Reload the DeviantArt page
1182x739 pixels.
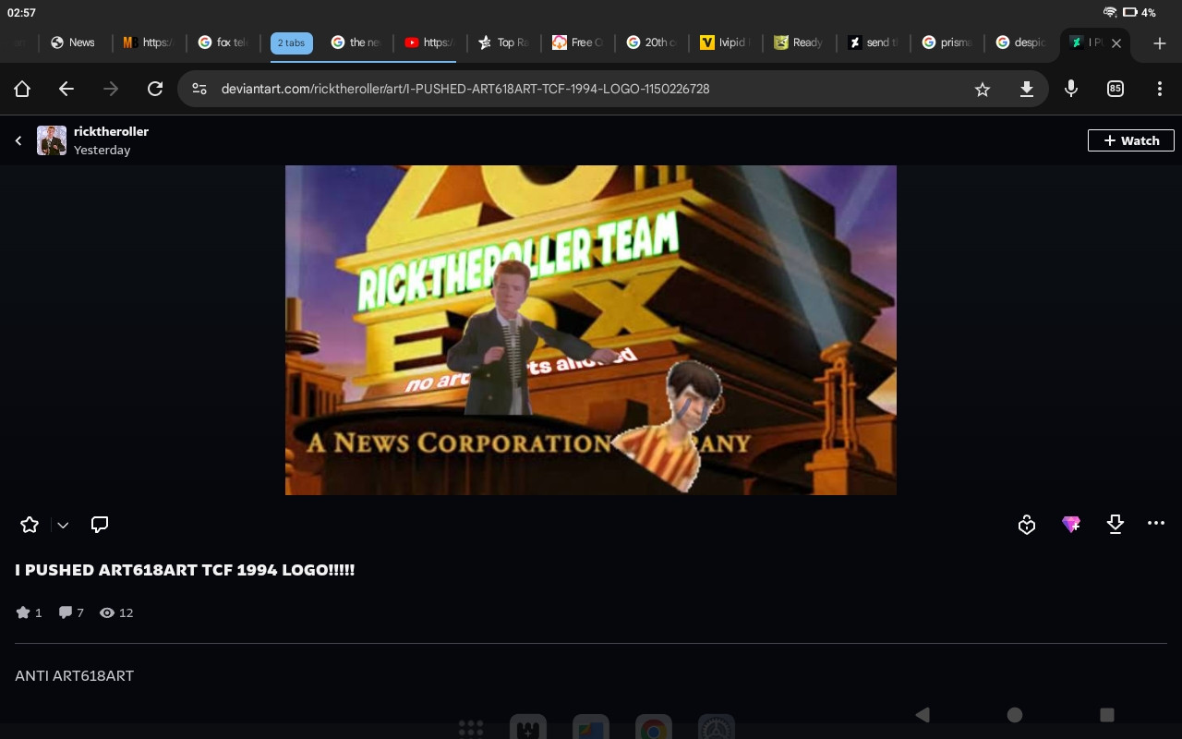(155, 89)
